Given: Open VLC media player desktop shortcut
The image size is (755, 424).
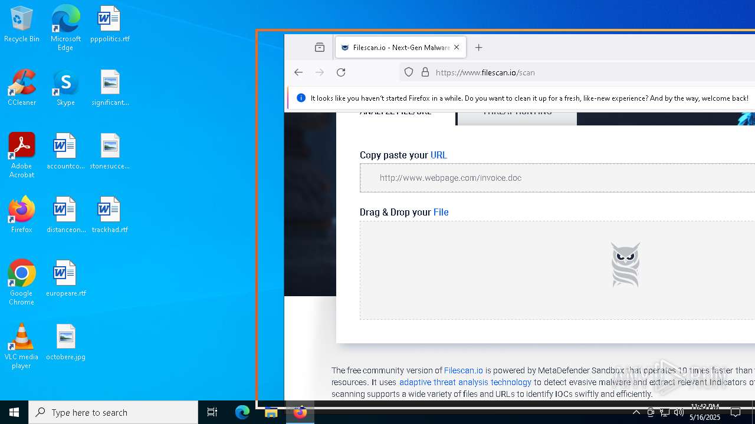Looking at the screenshot, I should [x=21, y=346].
